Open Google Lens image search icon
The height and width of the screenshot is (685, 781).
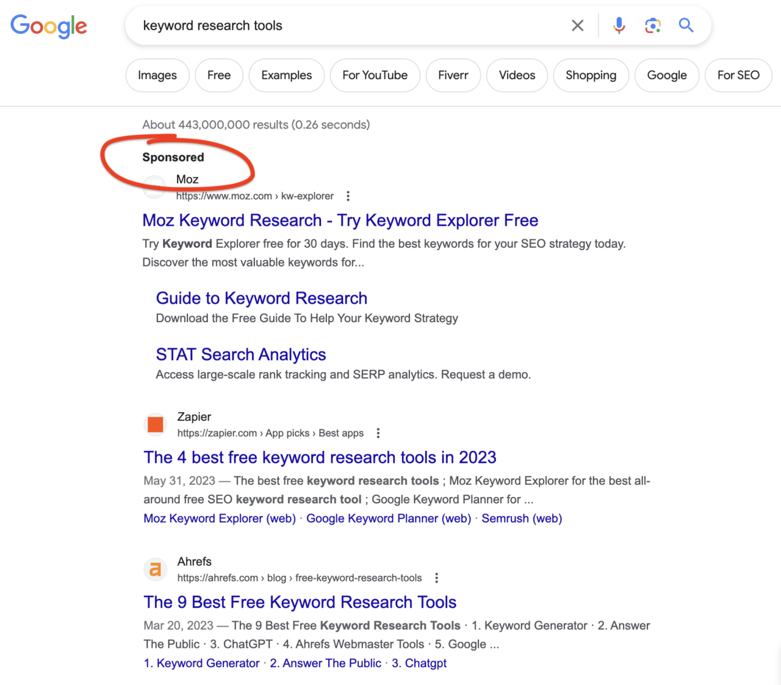(653, 26)
